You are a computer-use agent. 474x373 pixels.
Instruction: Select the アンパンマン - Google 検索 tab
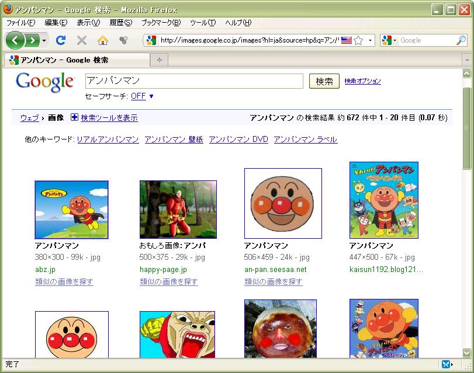[77, 60]
